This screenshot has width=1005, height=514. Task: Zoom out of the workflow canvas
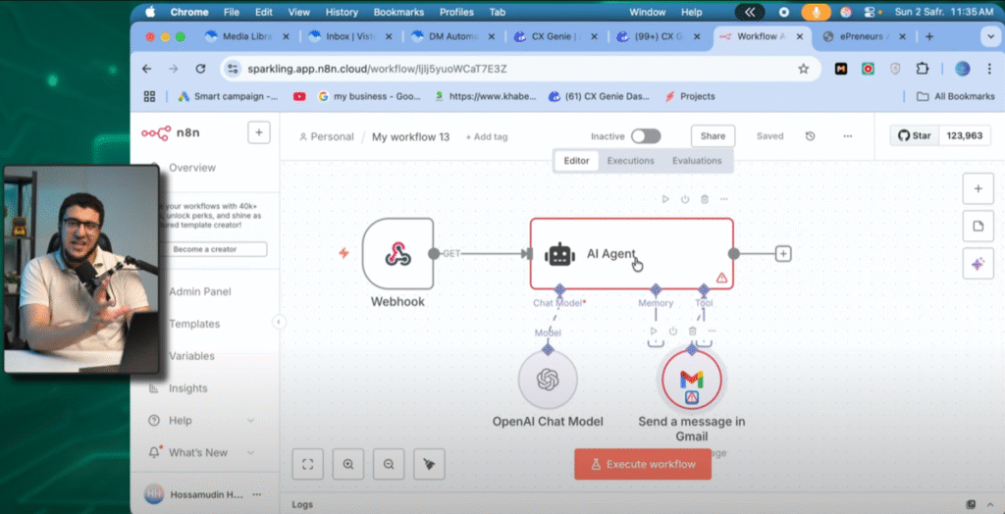[389, 464]
